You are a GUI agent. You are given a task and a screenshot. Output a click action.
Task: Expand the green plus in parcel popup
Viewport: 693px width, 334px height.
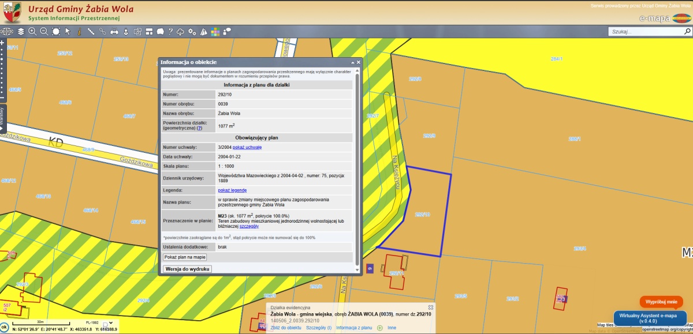(x=379, y=328)
